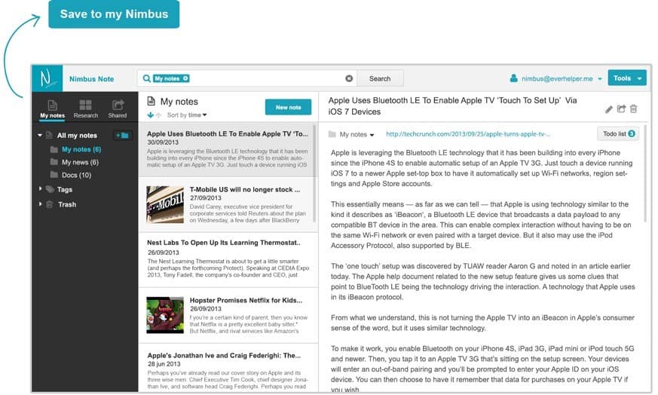Click the Tags label icon
This screenshot has height=395, width=658.
coord(50,189)
